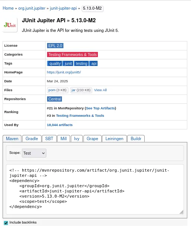
Task: Click the JUnit logo thumbnail
Action: click(x=10, y=25)
